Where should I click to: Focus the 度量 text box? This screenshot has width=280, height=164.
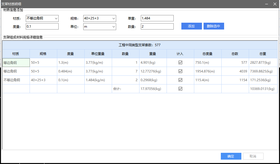tap(42, 27)
